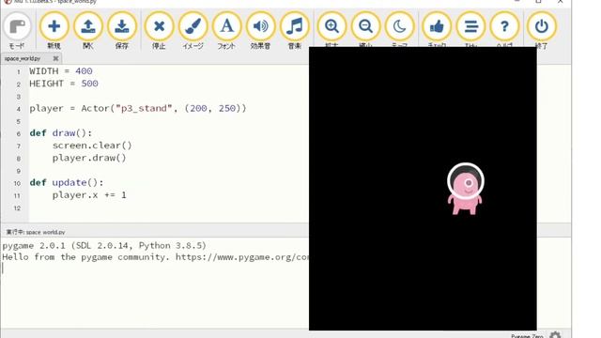Click the running space_world.py pane header

point(36,232)
